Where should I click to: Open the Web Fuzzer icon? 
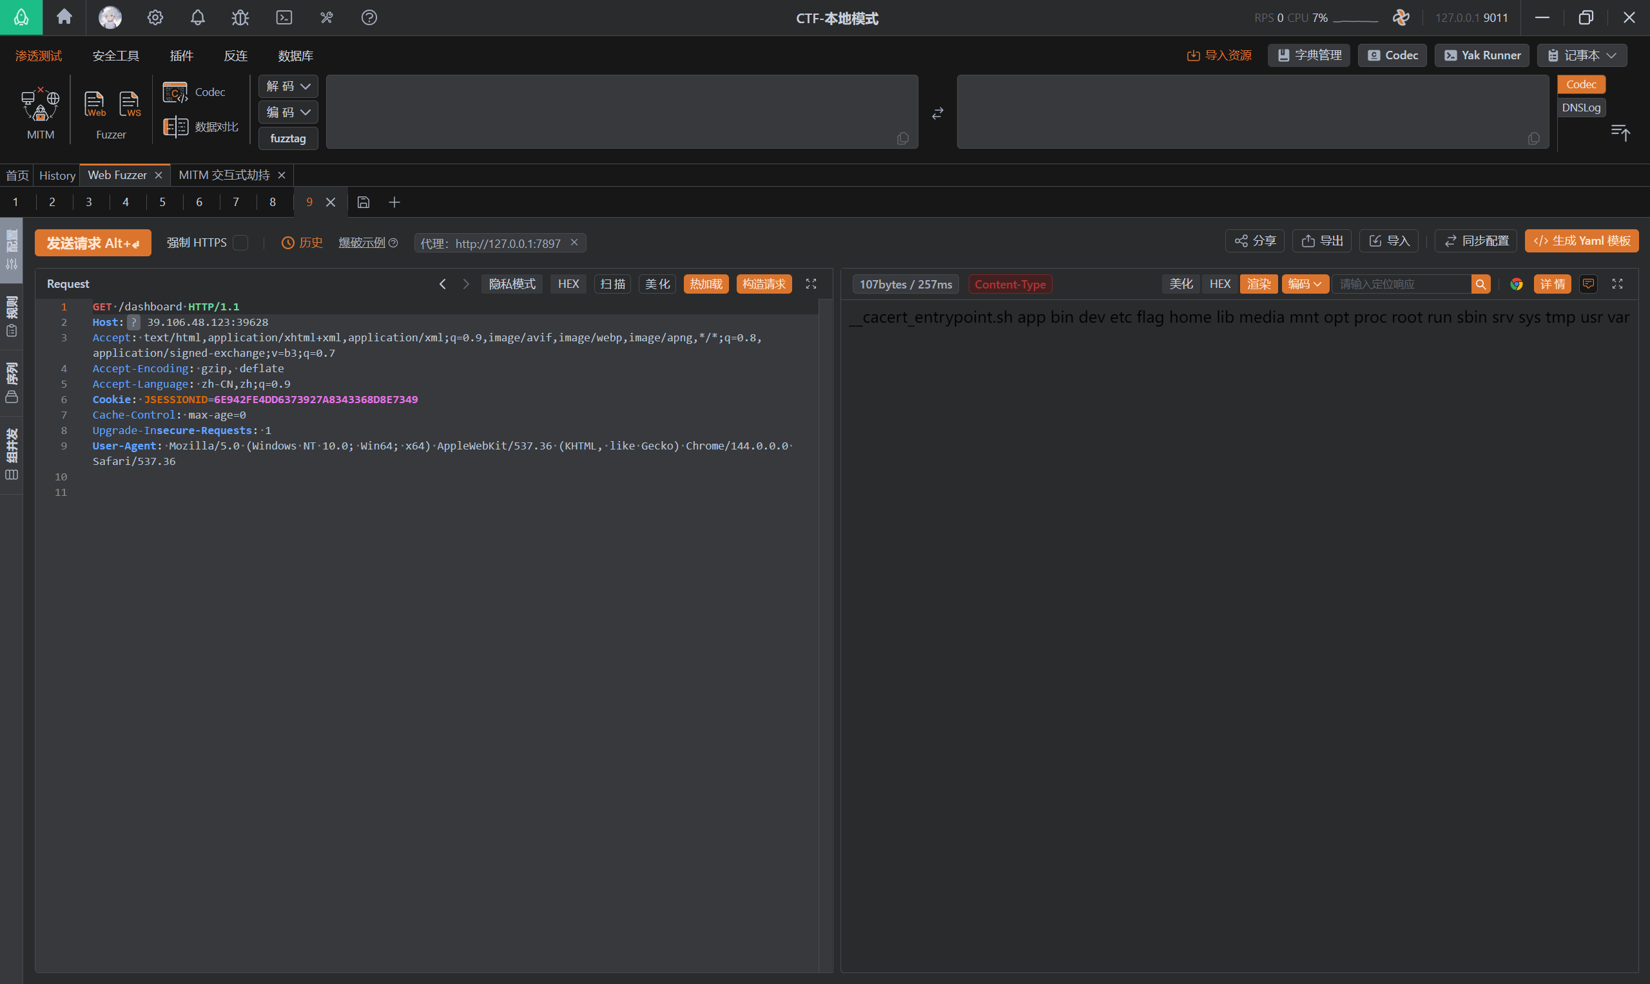(94, 104)
